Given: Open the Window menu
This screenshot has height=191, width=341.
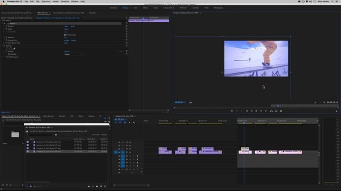Looking at the screenshot, I should click(75, 1).
